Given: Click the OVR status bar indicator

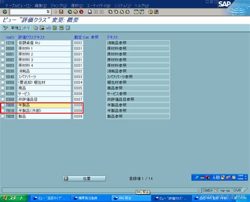Looking at the screenshot, I should tap(237, 190).
